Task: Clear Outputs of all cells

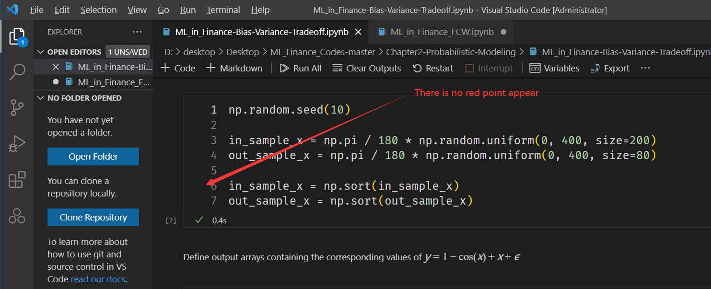Action: coord(367,68)
